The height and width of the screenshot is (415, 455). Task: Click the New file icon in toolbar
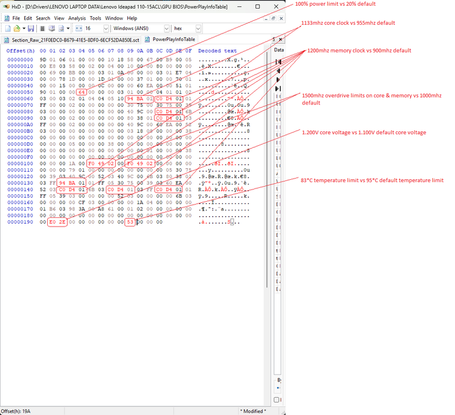click(x=7, y=28)
